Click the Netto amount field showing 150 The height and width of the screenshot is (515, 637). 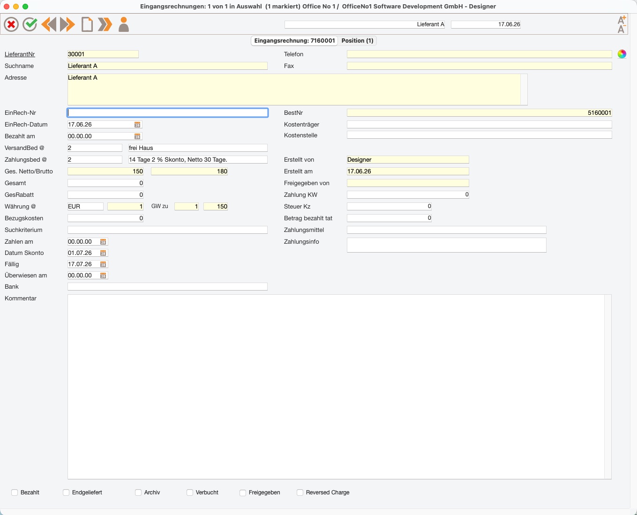coord(105,172)
